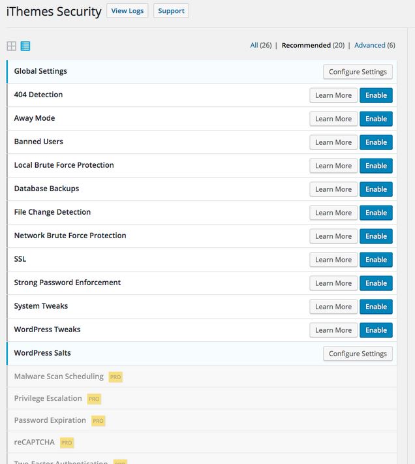415x464 pixels.
Task: Enable Network Brute Force Protection
Action: (x=376, y=236)
